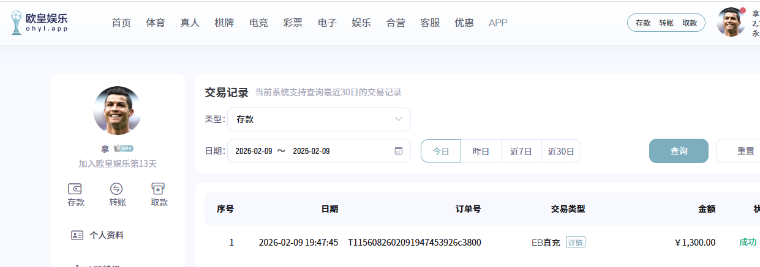
Task: Open the 体育 navigation menu
Action: (x=156, y=23)
